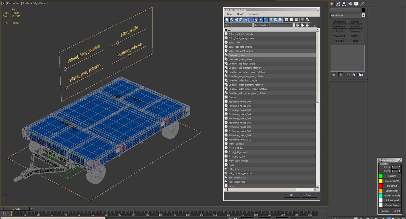Click Select All icon in dialog toolbar
The image size is (406, 219).
[x=286, y=20]
